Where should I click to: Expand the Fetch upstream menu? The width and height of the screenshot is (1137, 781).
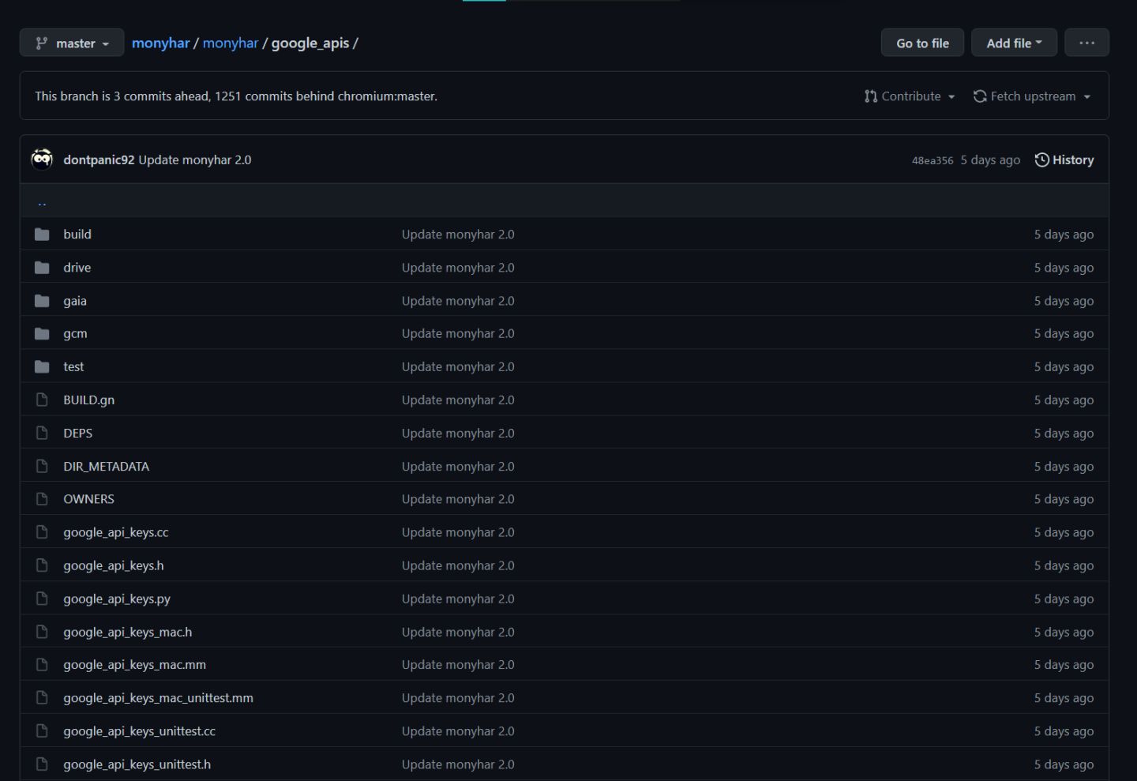click(x=1032, y=96)
